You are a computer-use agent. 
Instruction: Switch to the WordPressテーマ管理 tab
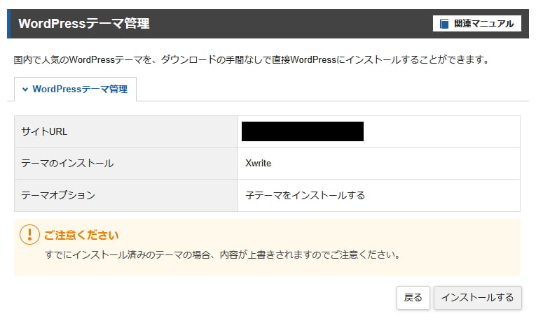[x=75, y=89]
